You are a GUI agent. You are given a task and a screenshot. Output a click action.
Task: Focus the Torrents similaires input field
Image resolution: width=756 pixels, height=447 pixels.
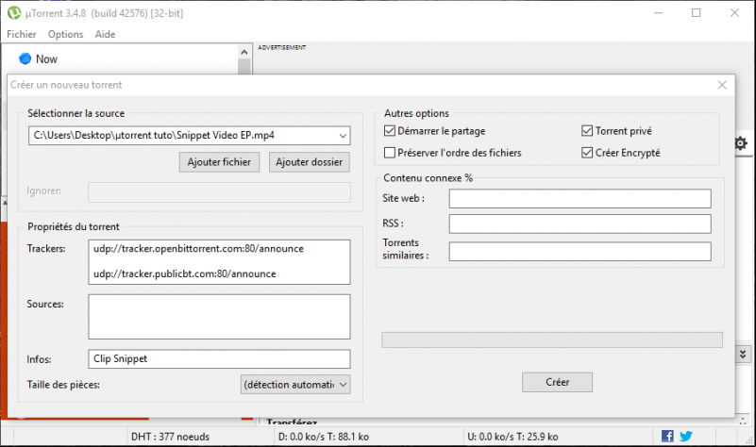coord(580,252)
